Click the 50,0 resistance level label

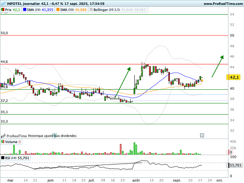click(4, 33)
